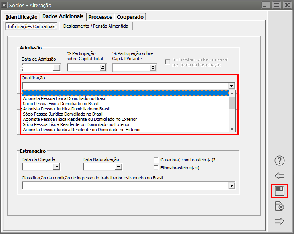Open Desligamento / Pensão Alimentícia subtab
Screen dimensions: 294x234
96,26
